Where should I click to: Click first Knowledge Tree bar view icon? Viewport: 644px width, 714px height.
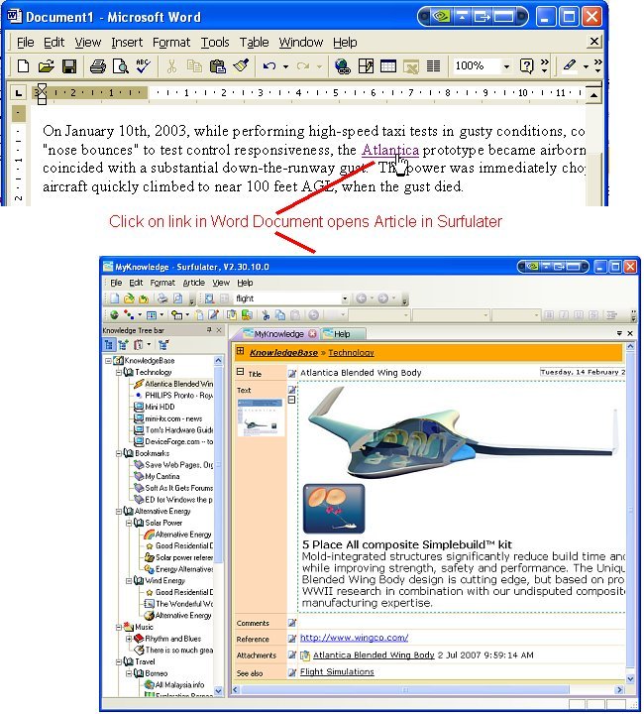pos(109,345)
